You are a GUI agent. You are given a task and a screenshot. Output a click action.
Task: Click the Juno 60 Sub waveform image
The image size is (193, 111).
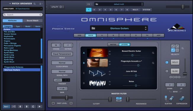(x=97, y=73)
